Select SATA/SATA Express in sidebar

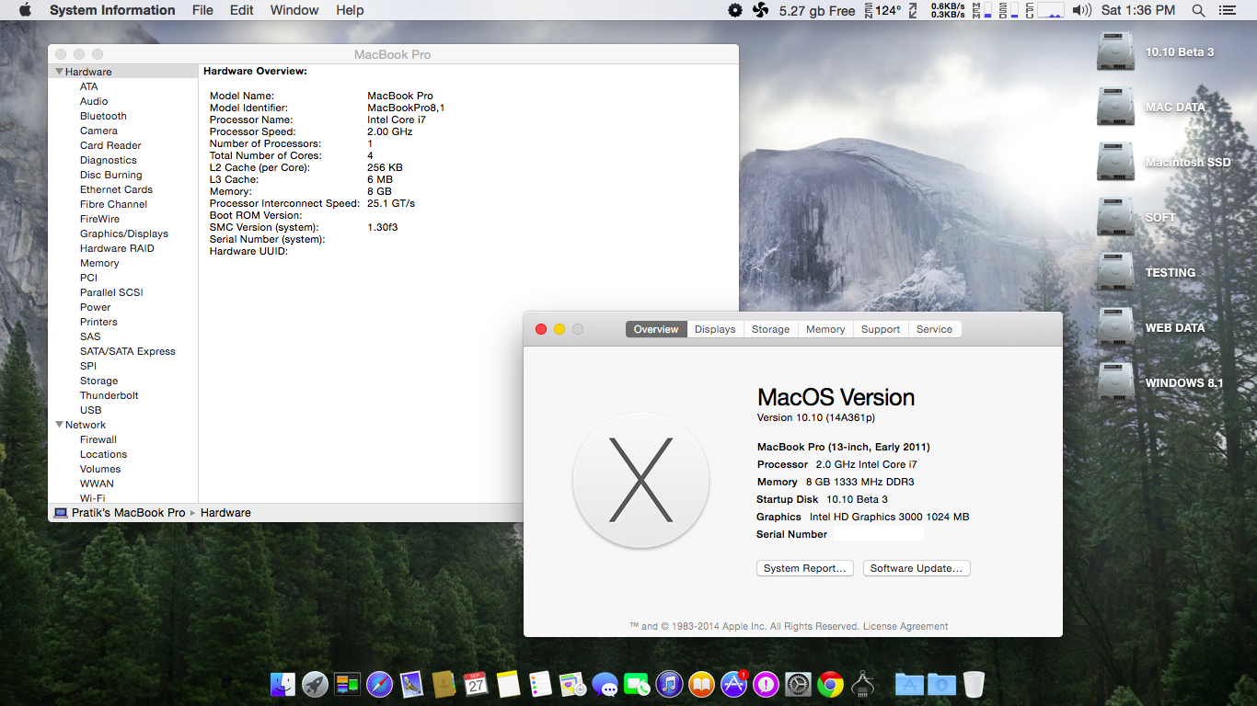click(128, 351)
